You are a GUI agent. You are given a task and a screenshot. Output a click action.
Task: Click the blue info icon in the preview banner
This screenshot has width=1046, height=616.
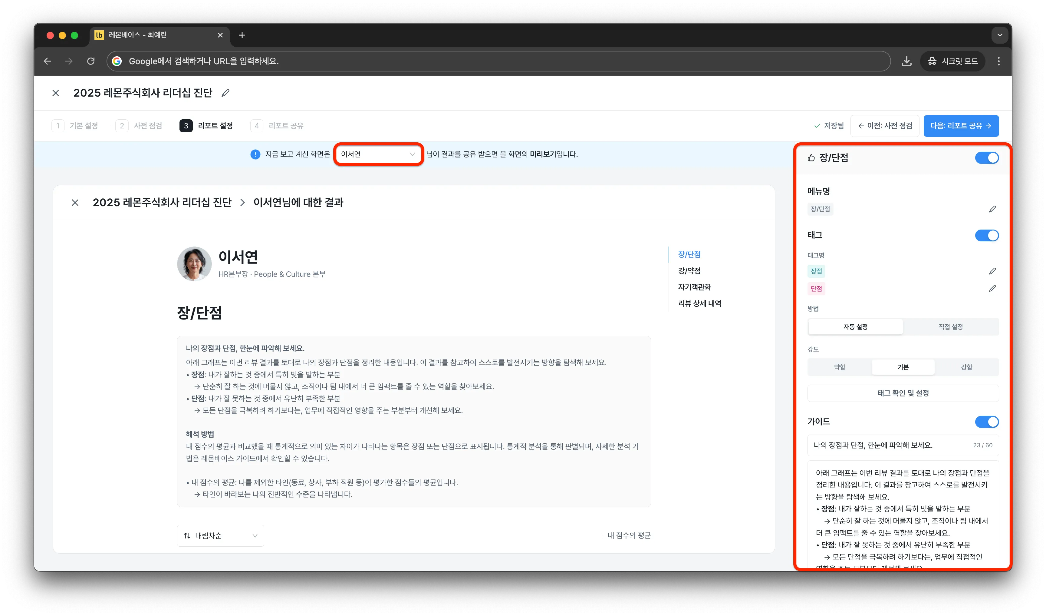click(255, 154)
